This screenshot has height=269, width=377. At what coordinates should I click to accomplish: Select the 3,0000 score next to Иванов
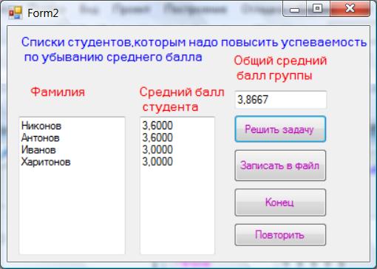(x=157, y=150)
